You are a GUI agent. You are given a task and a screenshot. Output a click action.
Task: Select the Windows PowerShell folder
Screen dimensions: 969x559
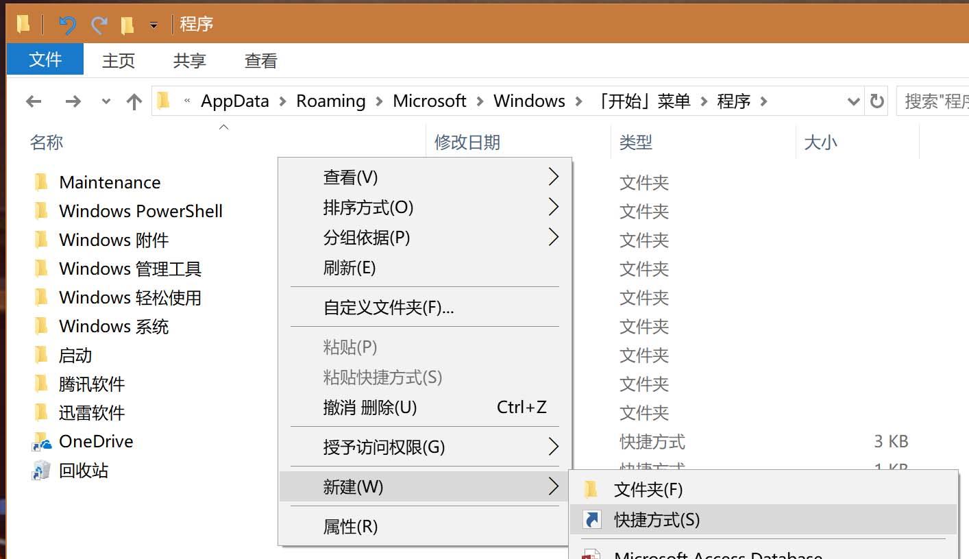(140, 211)
